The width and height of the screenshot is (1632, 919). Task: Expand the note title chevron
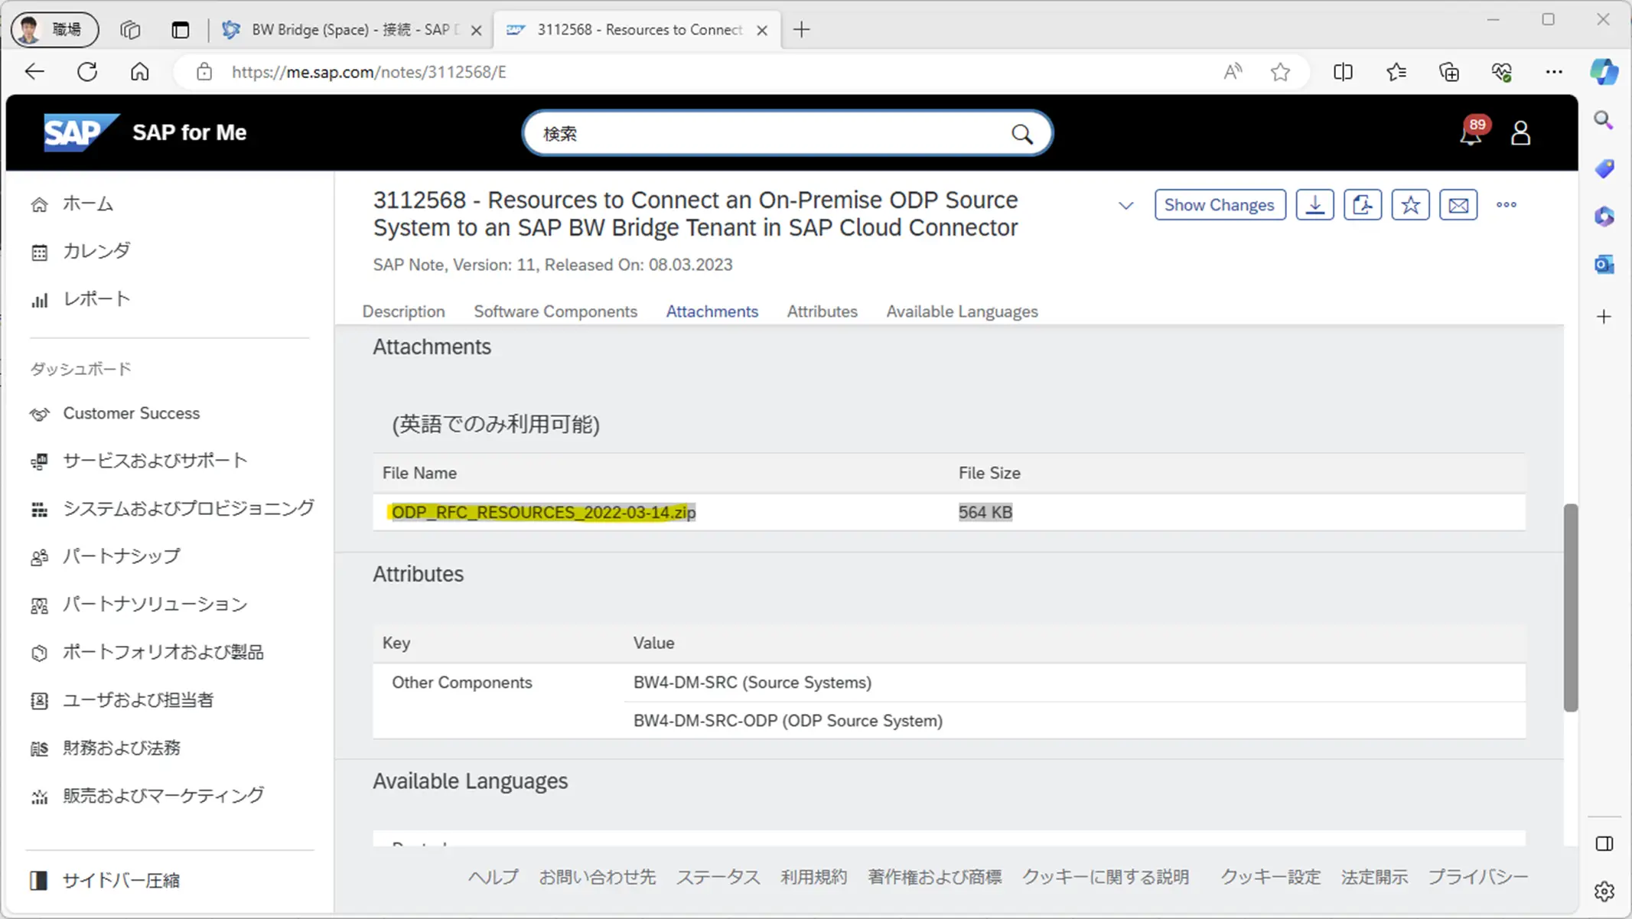tap(1125, 206)
